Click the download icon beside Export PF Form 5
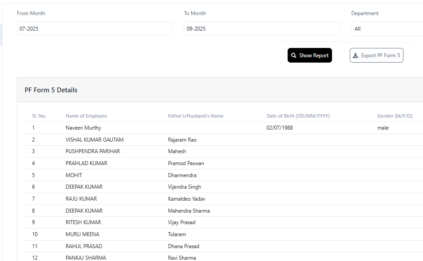423x261 pixels. [x=356, y=55]
